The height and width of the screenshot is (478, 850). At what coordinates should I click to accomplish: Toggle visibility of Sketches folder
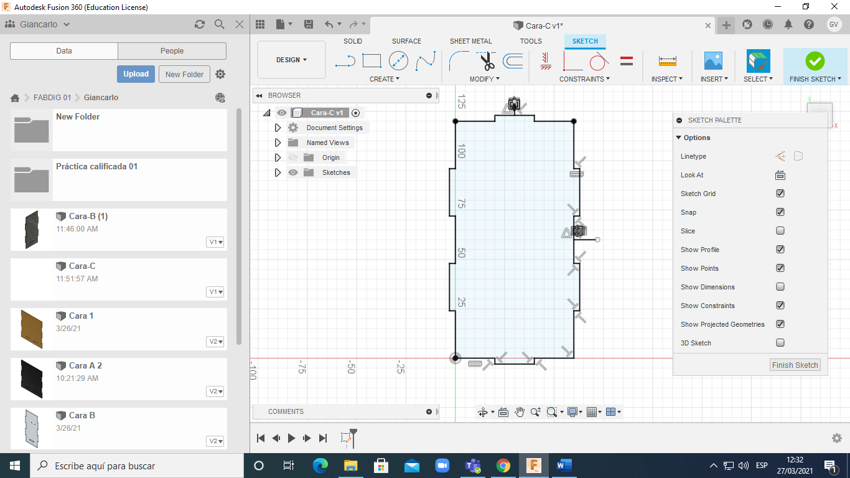pyautogui.click(x=293, y=172)
